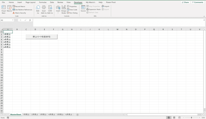This screenshot has width=206, height=119.
Task: Open Macro Security settings
Action: pyautogui.click(x=19, y=13)
